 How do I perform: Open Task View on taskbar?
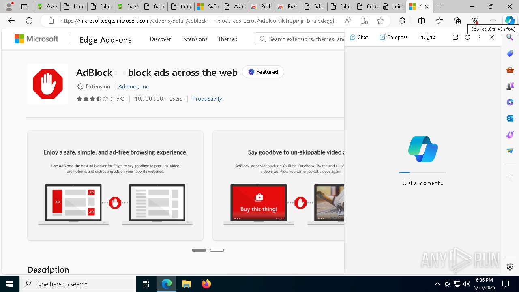click(146, 284)
